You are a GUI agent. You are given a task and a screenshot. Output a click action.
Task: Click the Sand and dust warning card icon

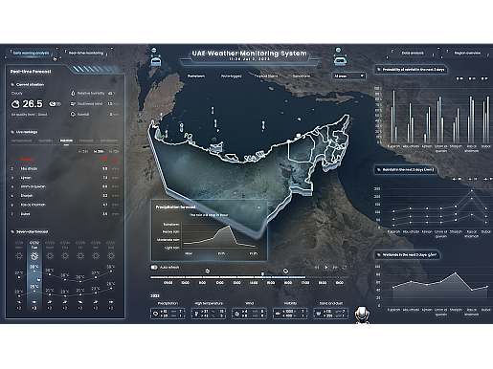tap(319, 314)
